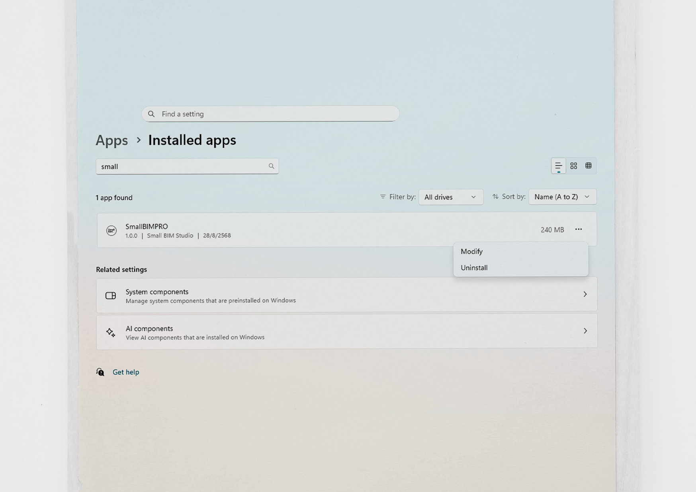Click the Get help icon
Image resolution: width=696 pixels, height=492 pixels.
point(100,372)
